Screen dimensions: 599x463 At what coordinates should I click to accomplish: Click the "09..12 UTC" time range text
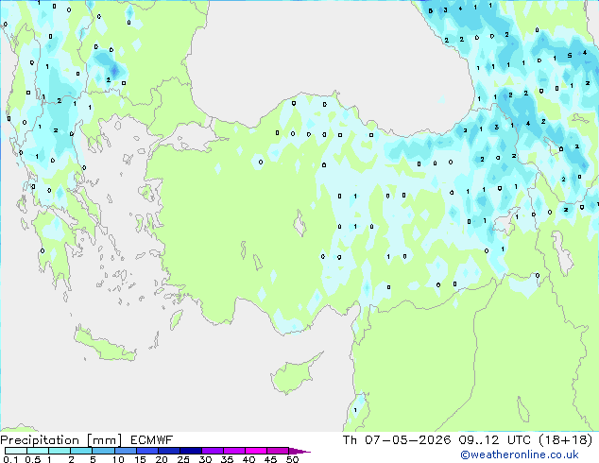point(495,440)
